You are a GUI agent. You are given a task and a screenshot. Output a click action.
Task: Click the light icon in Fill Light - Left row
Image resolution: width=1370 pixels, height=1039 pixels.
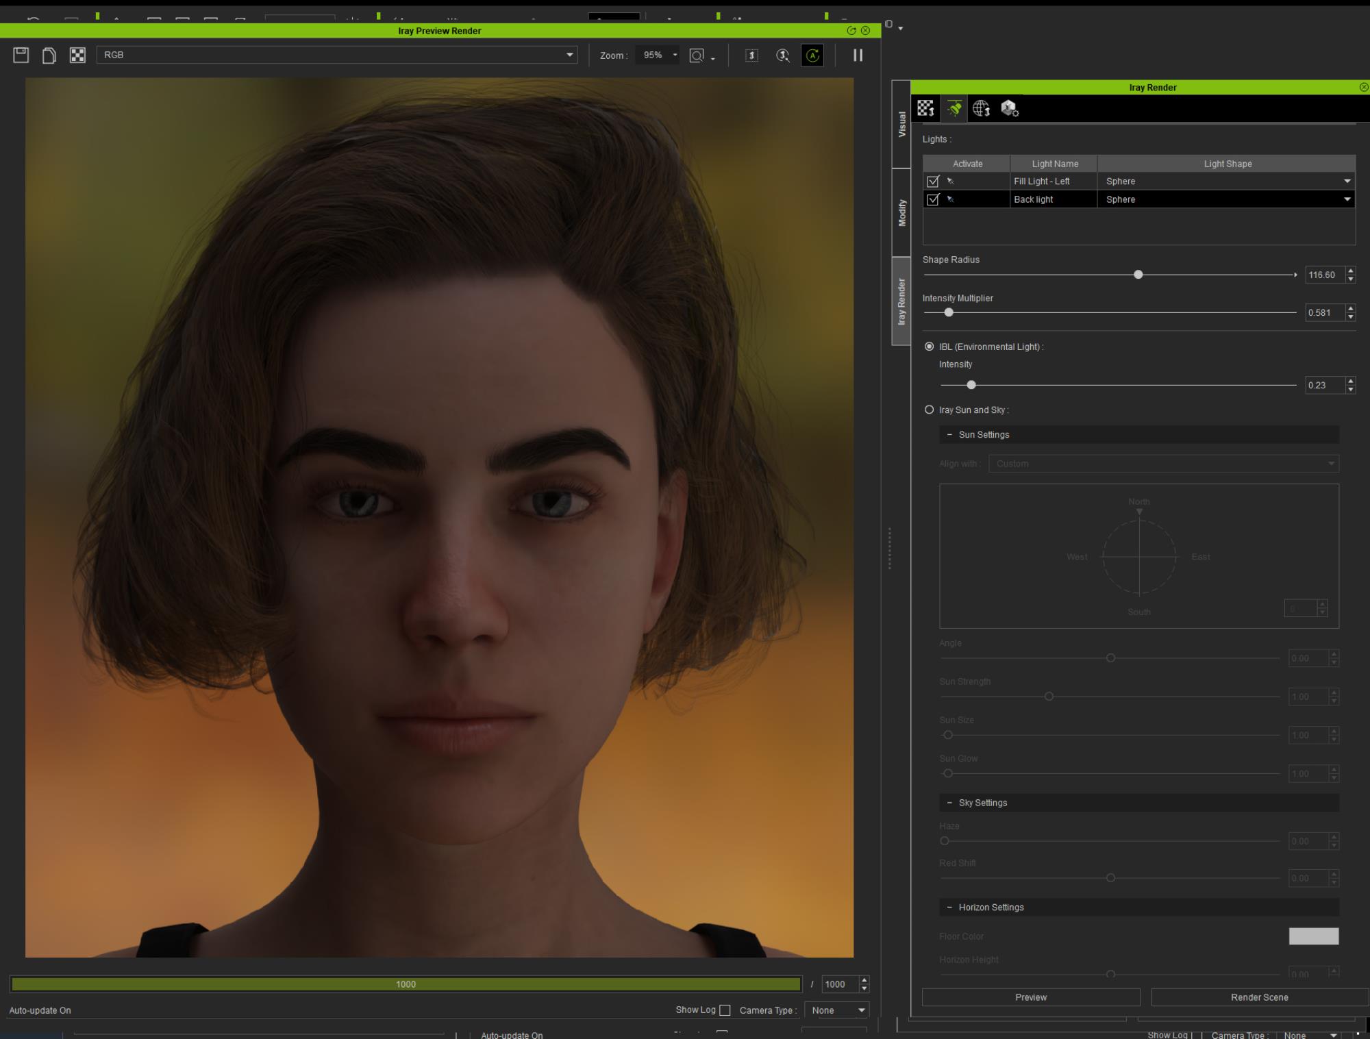click(950, 181)
